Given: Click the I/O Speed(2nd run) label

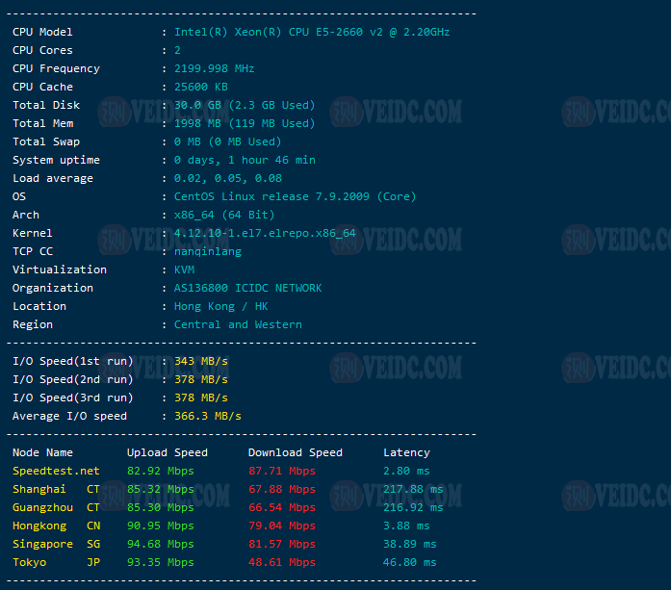Looking at the screenshot, I should click(72, 379).
